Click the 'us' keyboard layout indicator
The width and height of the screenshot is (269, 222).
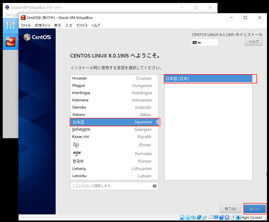pos(205,42)
